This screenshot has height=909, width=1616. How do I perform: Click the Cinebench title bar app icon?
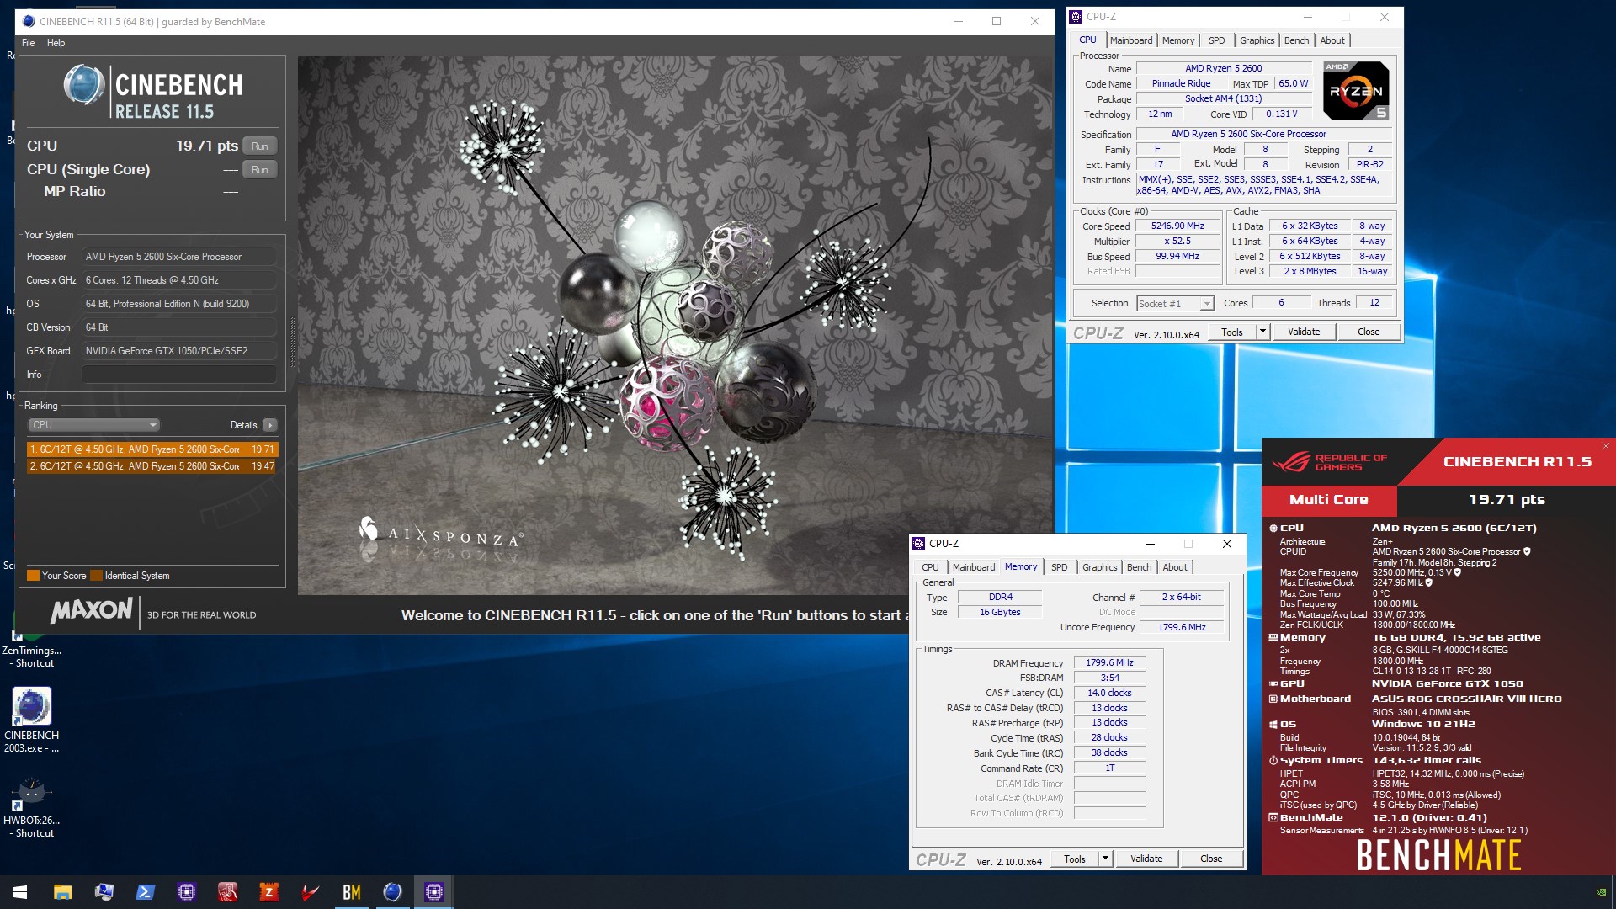click(x=29, y=21)
